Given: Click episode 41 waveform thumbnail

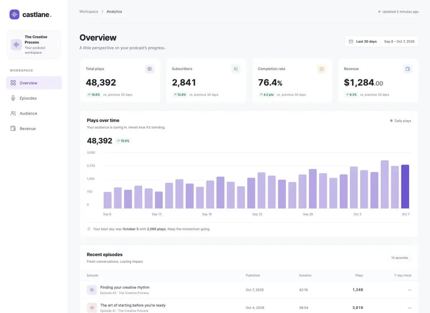Looking at the screenshot, I should tap(92, 308).
